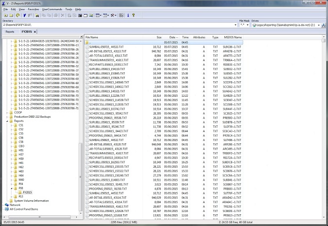Click the printer icon in the toolbar
Viewport: 328px width, 226px height.
click(x=56, y=15)
